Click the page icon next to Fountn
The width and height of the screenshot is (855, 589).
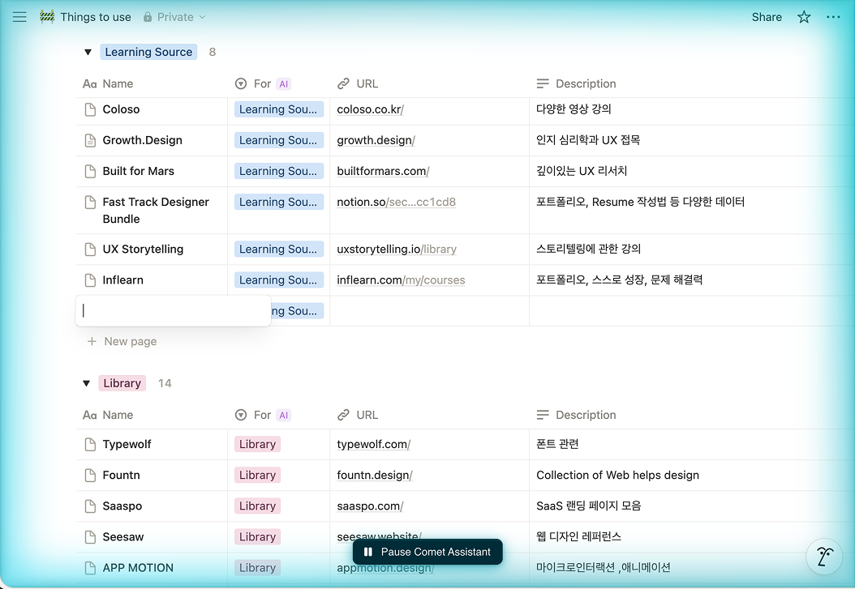tap(91, 476)
